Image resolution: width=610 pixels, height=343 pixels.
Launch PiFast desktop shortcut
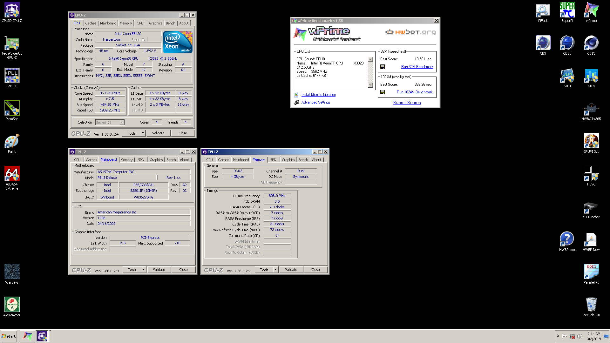pos(543,13)
